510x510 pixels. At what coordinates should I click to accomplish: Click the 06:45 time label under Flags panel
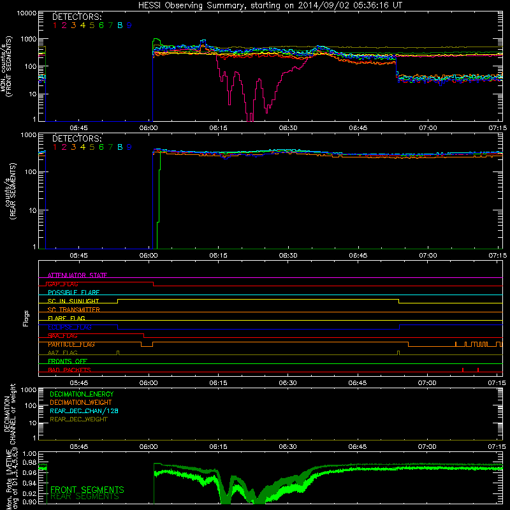358,383
